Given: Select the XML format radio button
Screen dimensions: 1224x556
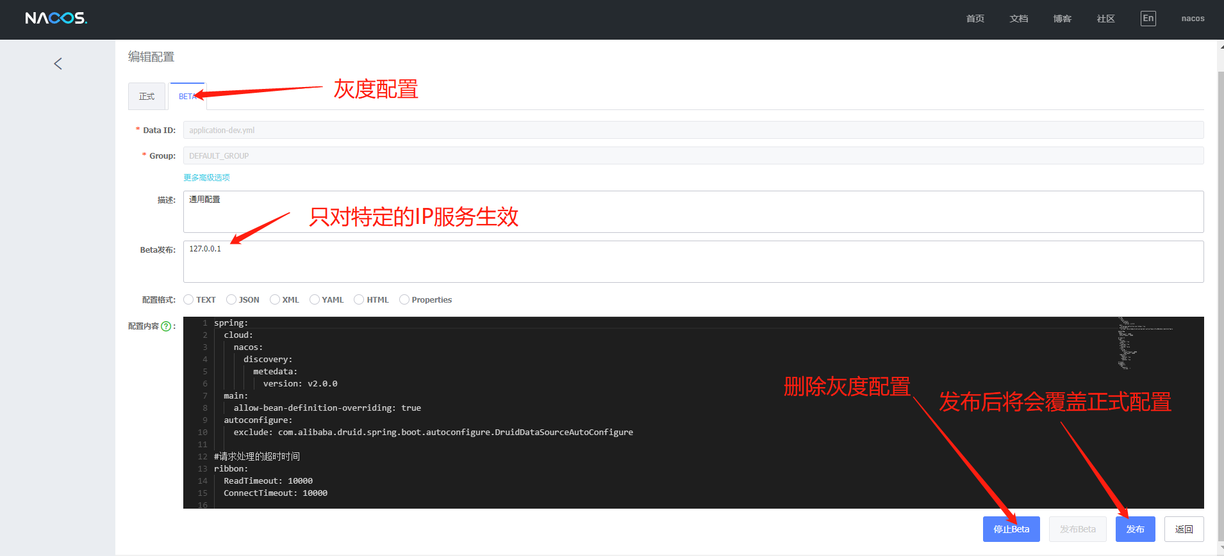Looking at the screenshot, I should [275, 299].
